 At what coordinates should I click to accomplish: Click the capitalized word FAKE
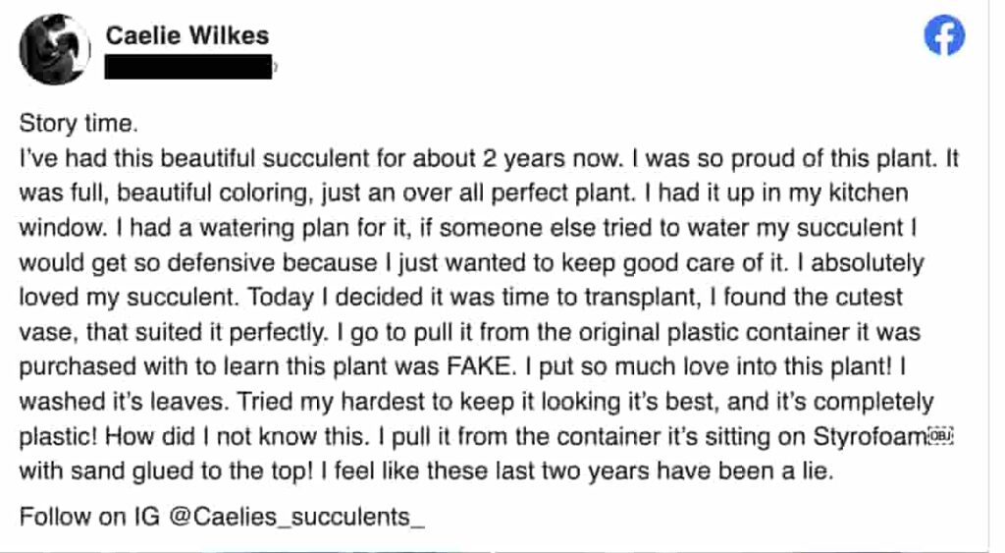481,366
